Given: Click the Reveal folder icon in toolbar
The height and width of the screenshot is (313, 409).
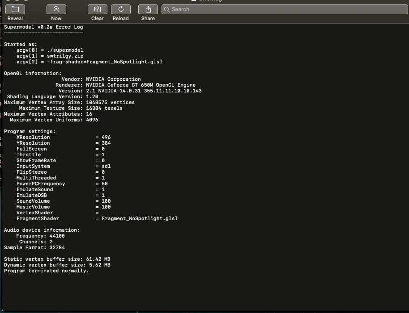Looking at the screenshot, I should (15, 9).
